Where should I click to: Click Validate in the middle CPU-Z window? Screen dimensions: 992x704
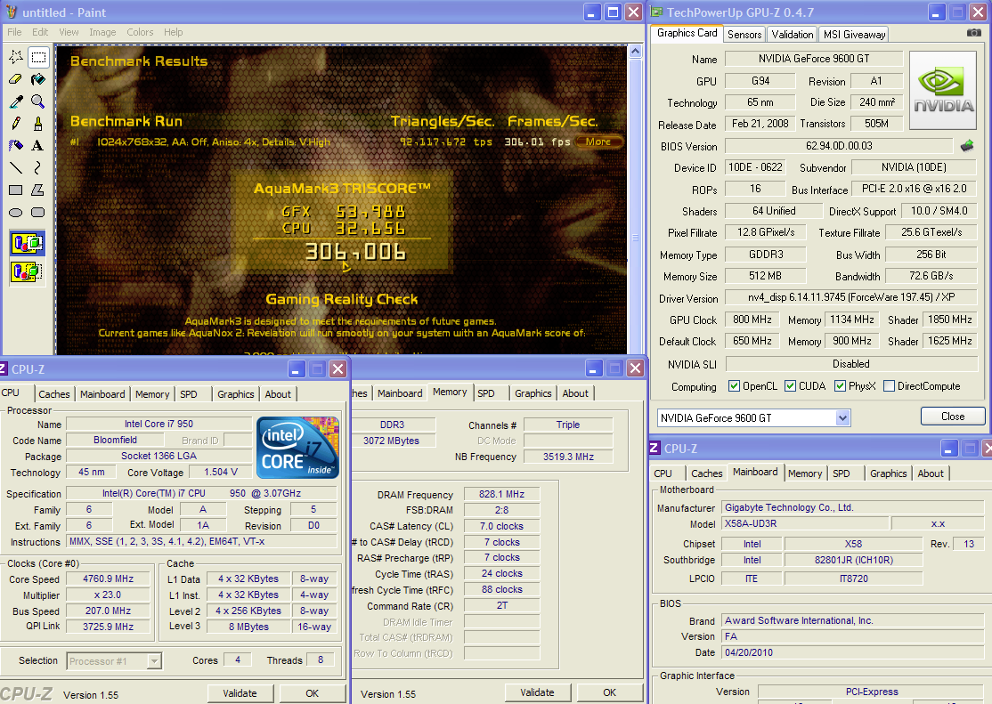[537, 692]
